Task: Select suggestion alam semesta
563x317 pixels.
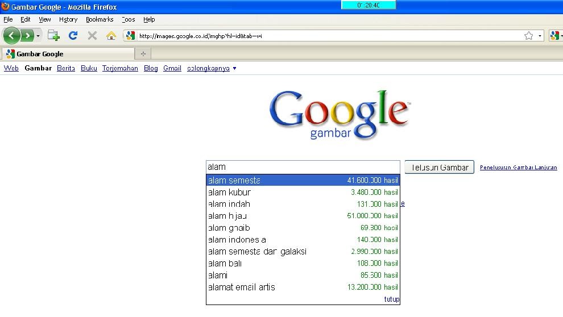Action: (303, 180)
